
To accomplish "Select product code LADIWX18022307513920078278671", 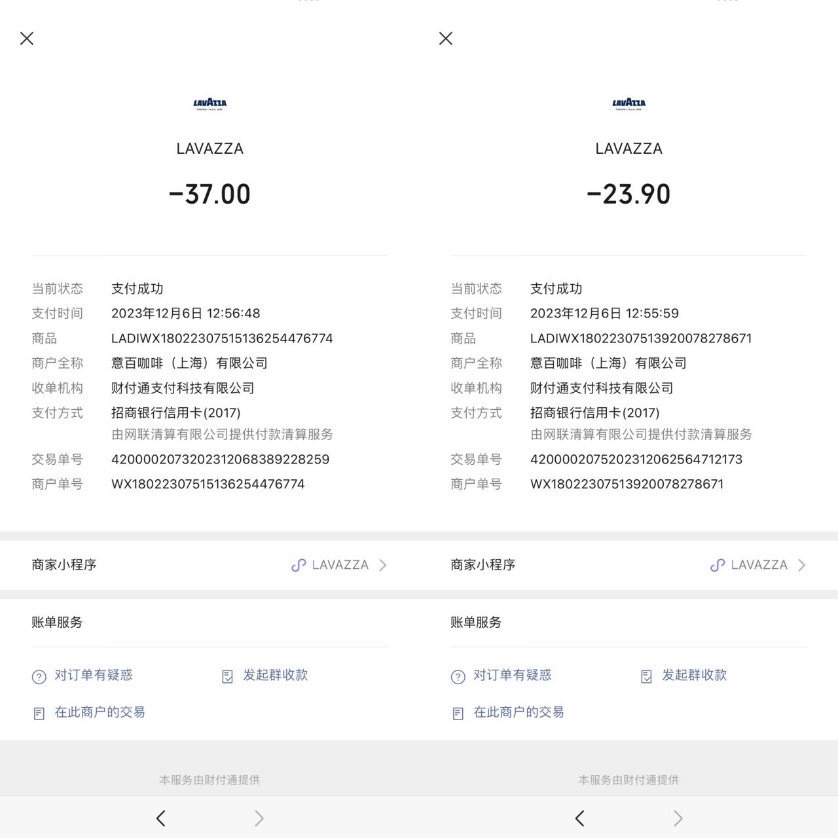I will pos(641,338).
